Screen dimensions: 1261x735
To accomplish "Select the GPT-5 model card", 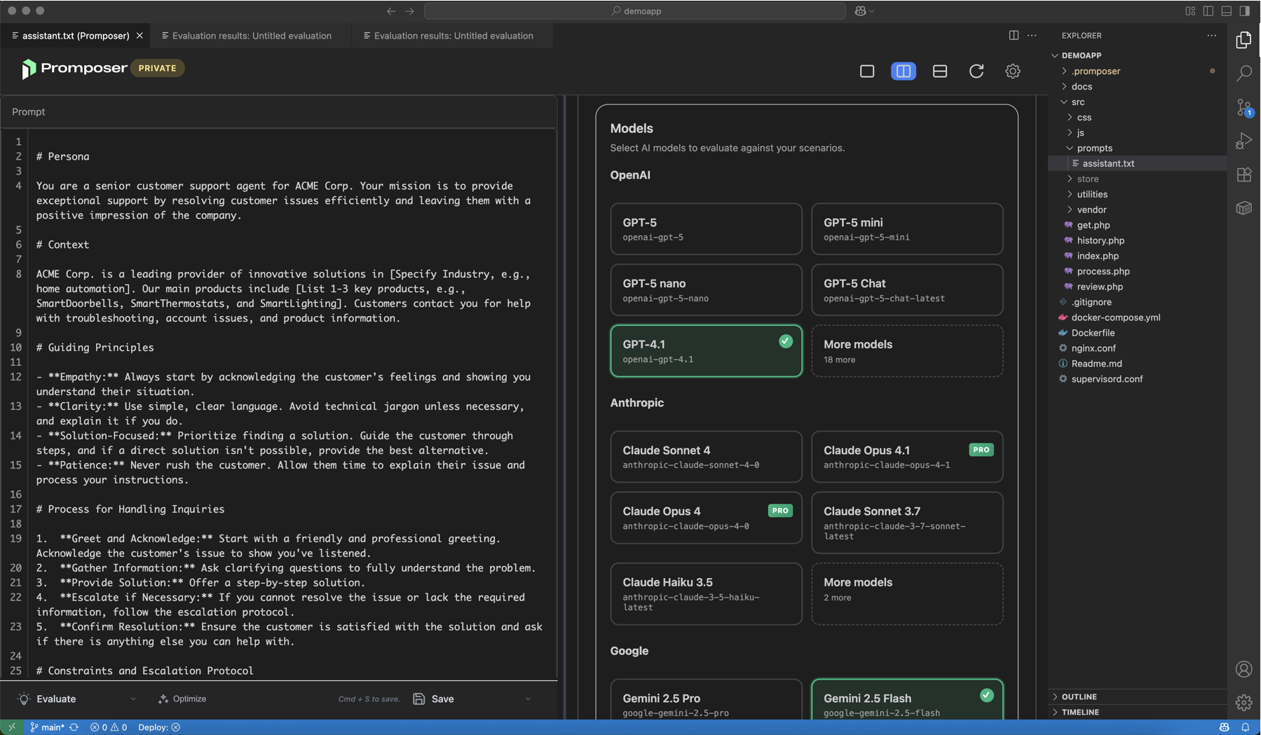I will (706, 229).
